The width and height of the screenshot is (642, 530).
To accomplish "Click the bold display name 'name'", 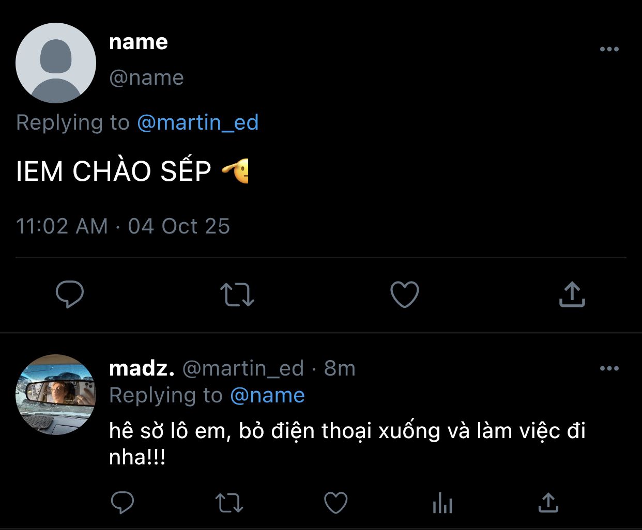I will click(139, 42).
